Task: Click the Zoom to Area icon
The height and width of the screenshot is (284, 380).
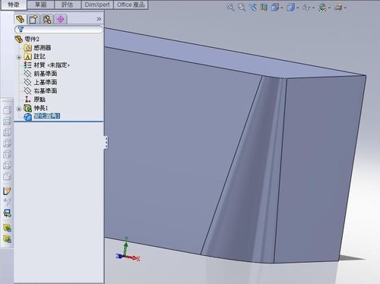Action: coord(242,8)
